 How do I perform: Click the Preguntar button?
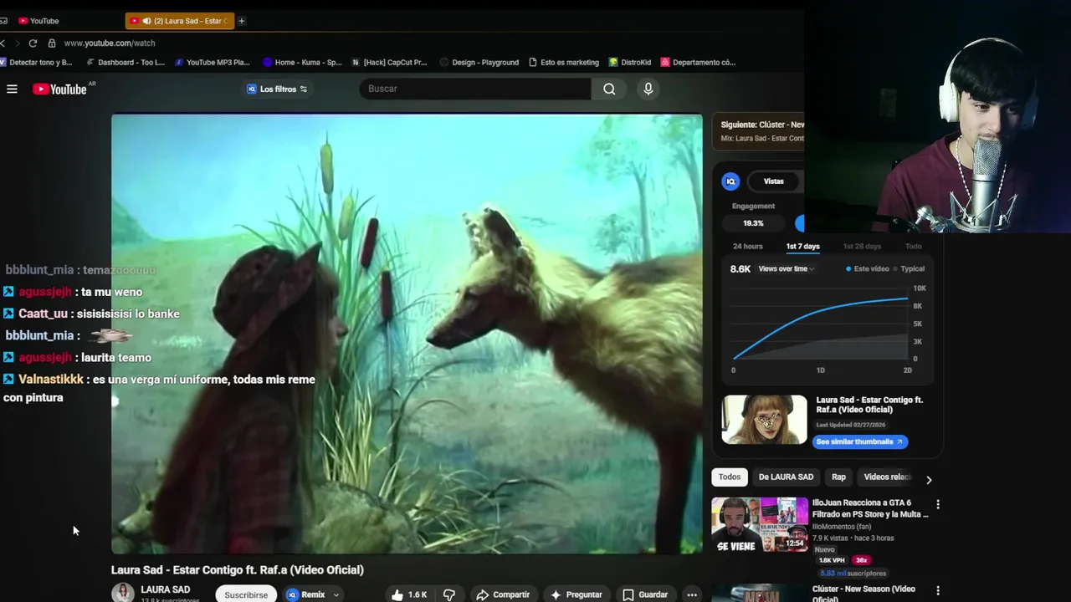click(x=576, y=594)
